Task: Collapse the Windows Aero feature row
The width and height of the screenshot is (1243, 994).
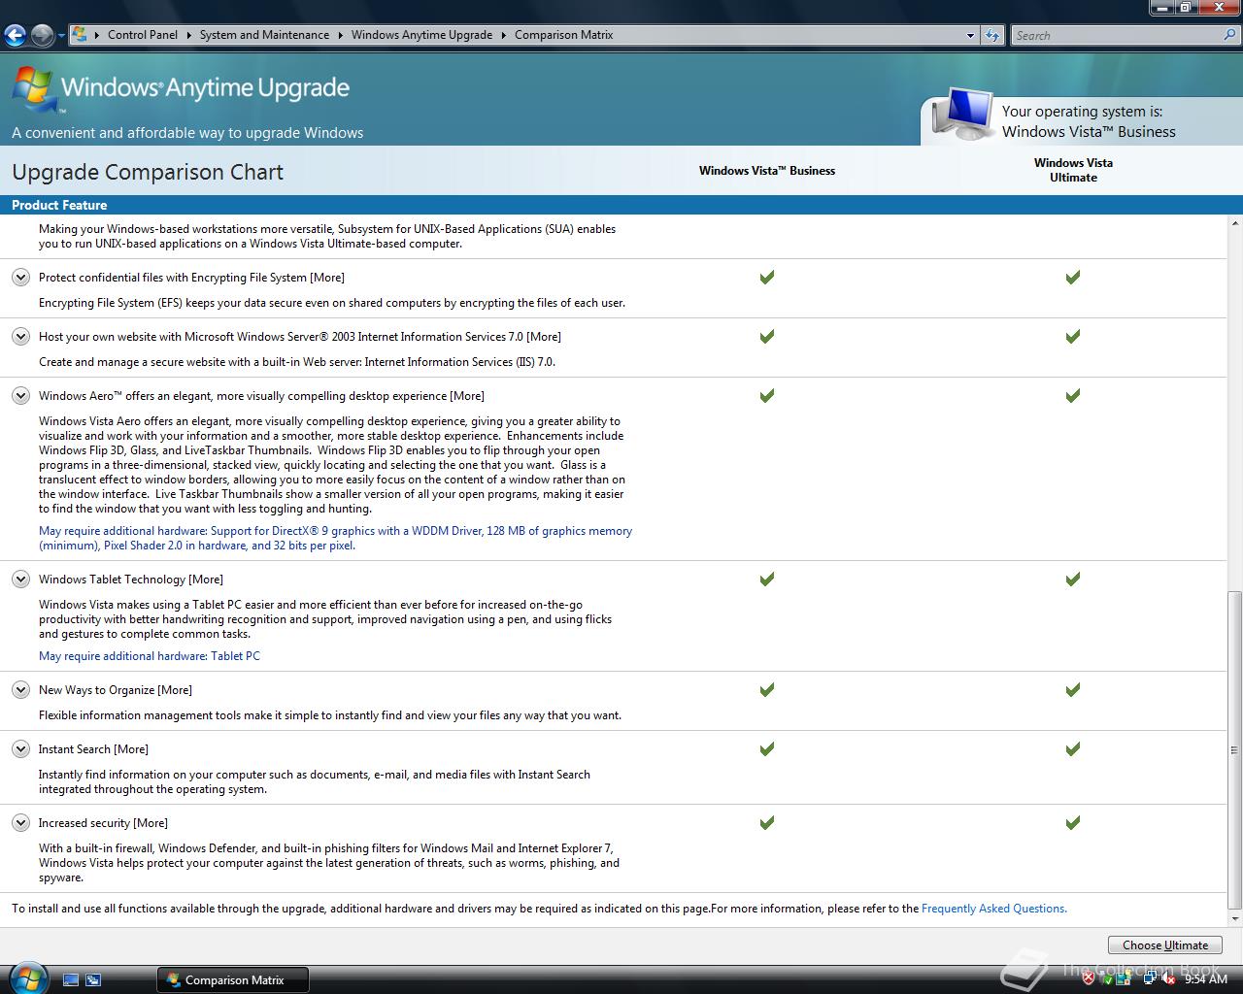Action: click(x=20, y=396)
